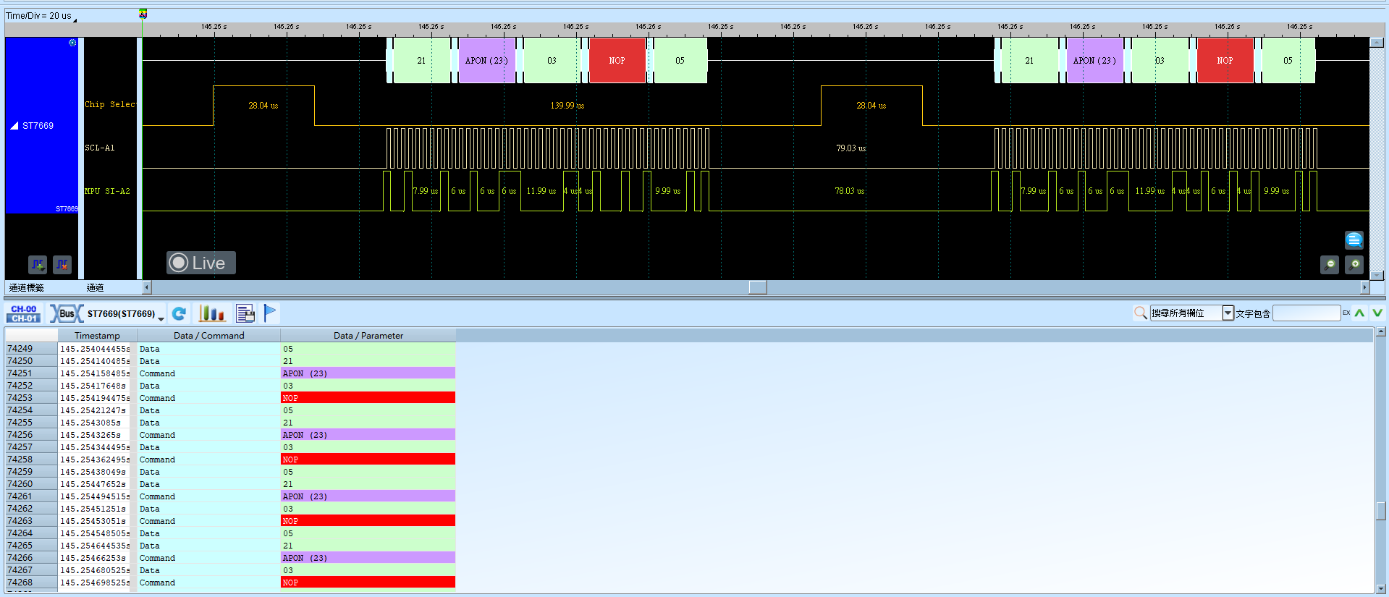Click the magnifier search icon

[1141, 313]
